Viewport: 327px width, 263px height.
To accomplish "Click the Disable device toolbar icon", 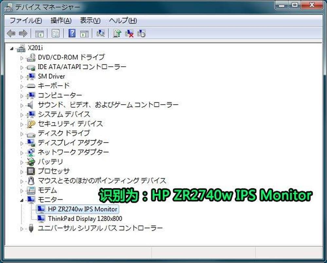I will [141, 33].
